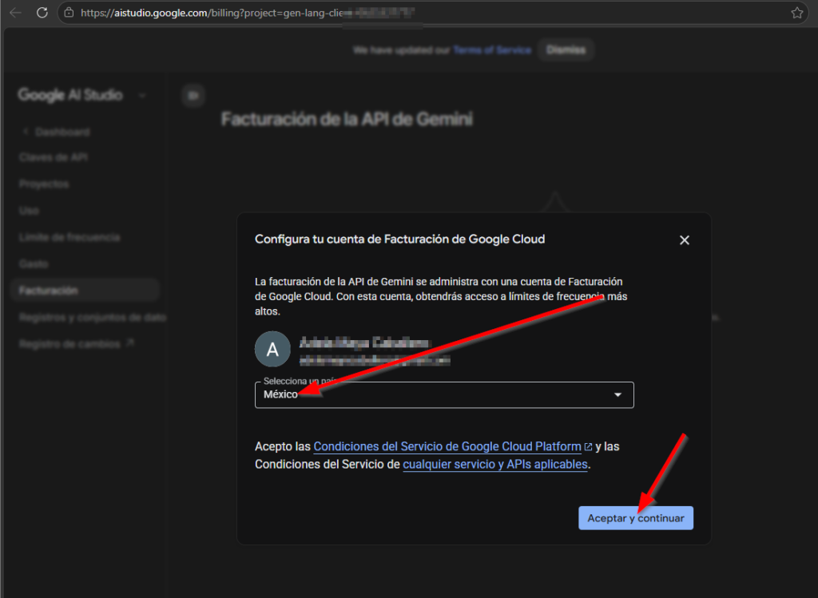Open Condiciones del Servicio de Google Cloud Platform
Viewport: 818px width, 598px height.
pyautogui.click(x=447, y=446)
